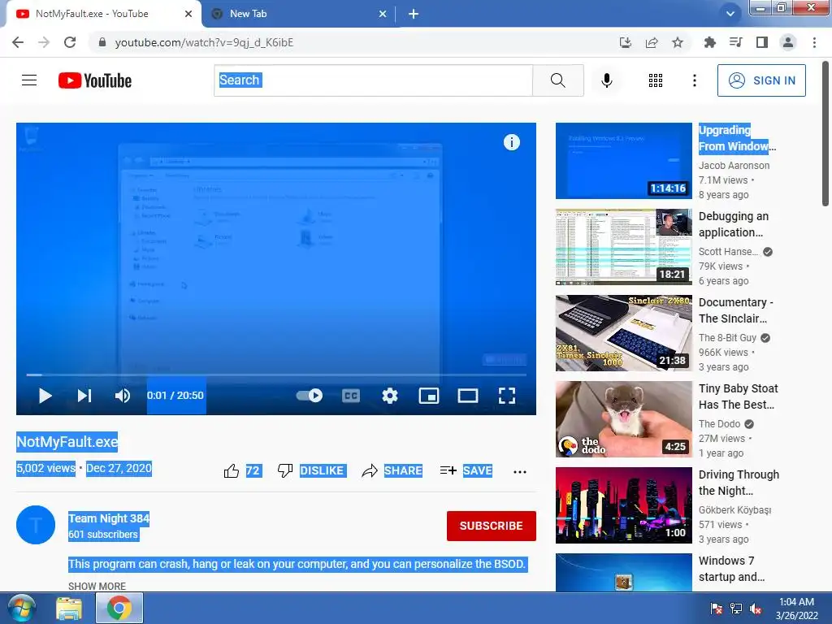Click the search magnifier button
This screenshot has width=832, height=624.
[557, 80]
